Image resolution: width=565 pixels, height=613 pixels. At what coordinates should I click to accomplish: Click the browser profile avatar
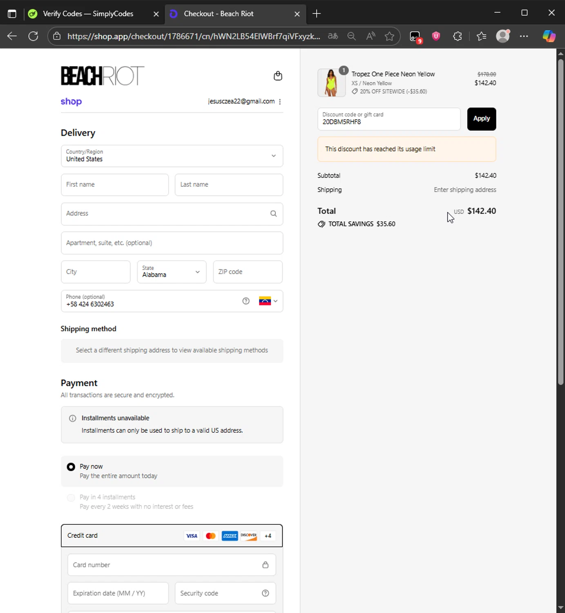click(x=503, y=36)
